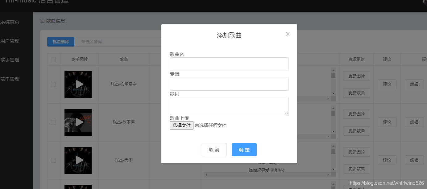Click 更新图片 for 张杰-他不懂
Image resolution: width=427 pixels, height=189 pixels.
pos(357,114)
